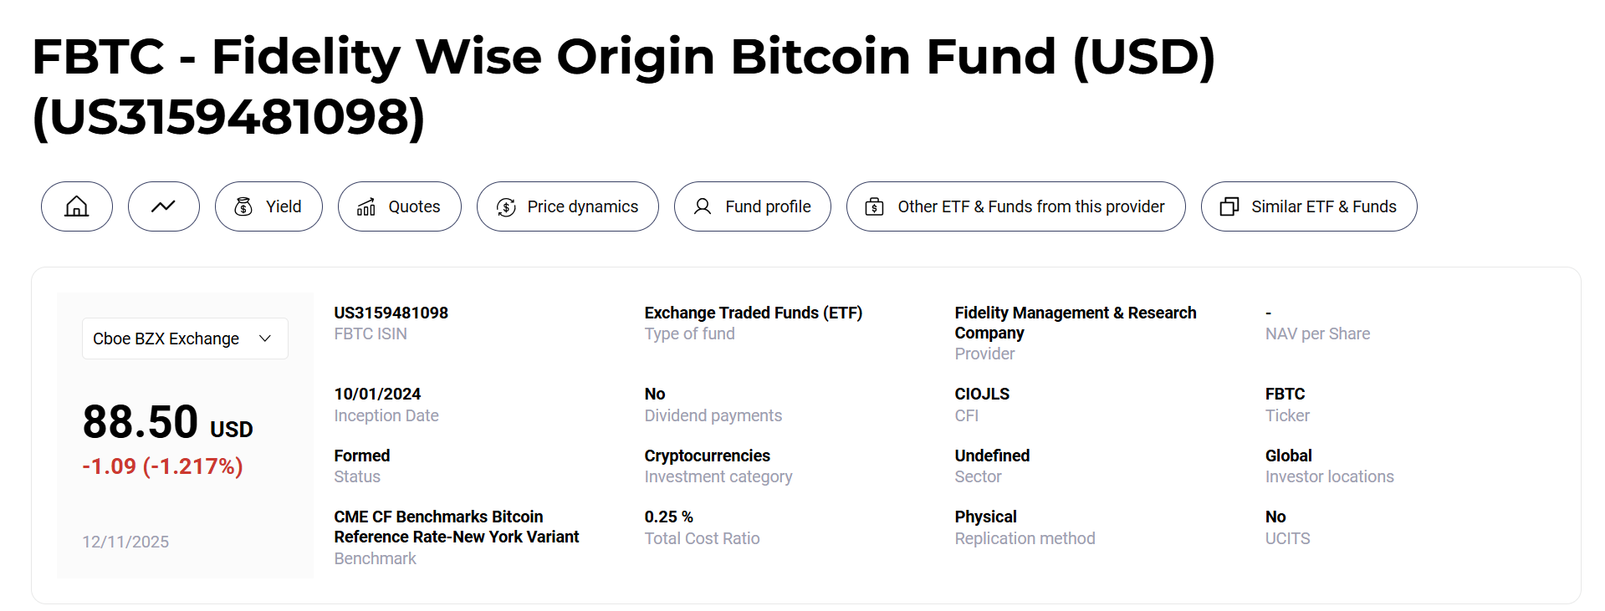The image size is (1605, 611).
Task: Click the dollar cycle Price dynamics icon
Action: pyautogui.click(x=506, y=206)
